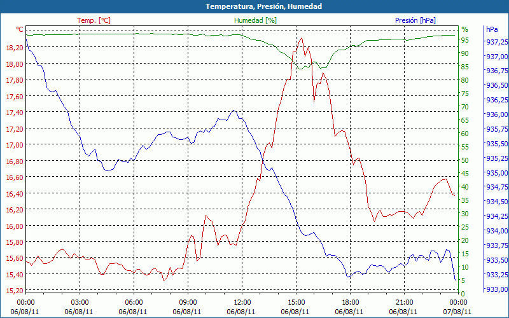This screenshot has height=318, width=509.
Task: Click the "933,50" pressure axis value
Action: pos(497,260)
